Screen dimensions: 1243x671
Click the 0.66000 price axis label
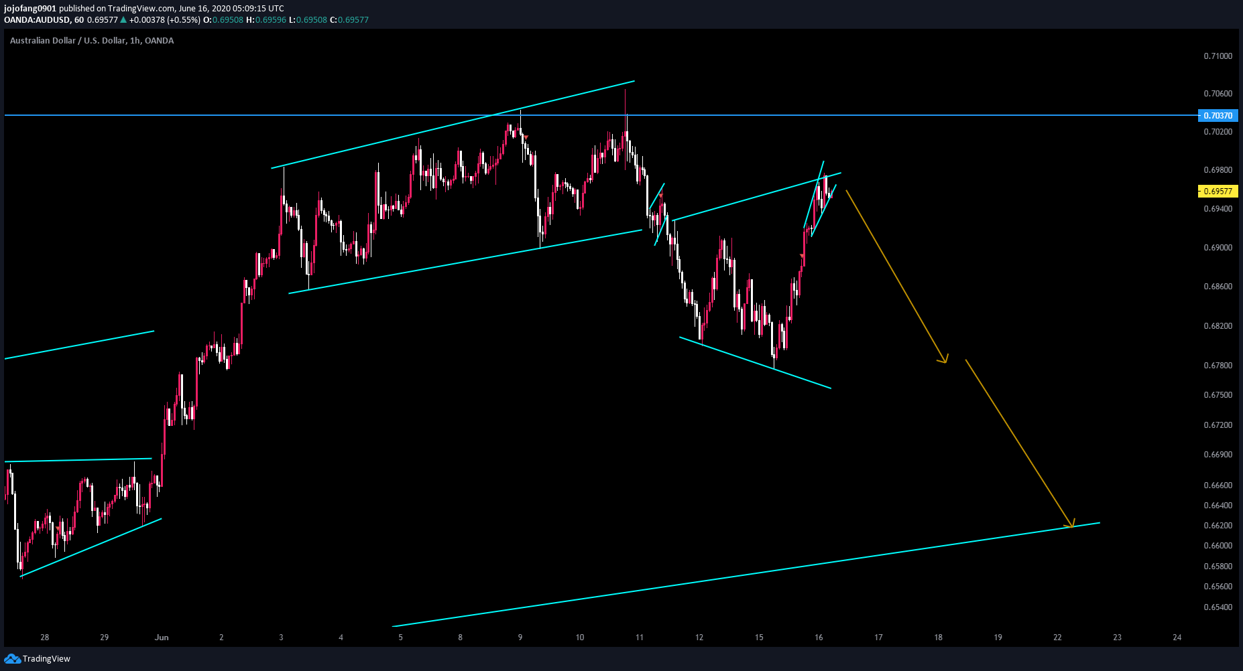pos(1218,546)
